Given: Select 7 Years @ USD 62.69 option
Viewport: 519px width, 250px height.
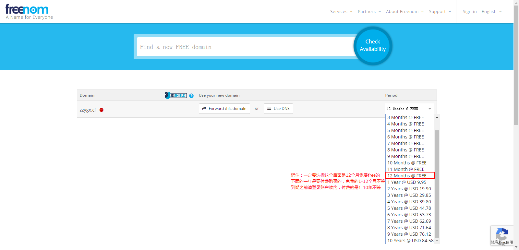Looking at the screenshot, I should click(x=410, y=221).
